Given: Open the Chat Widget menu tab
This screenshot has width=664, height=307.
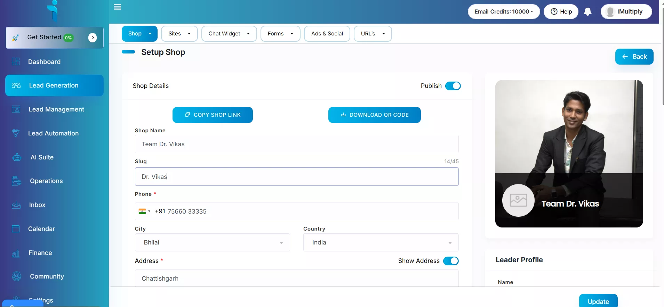Looking at the screenshot, I should point(229,34).
